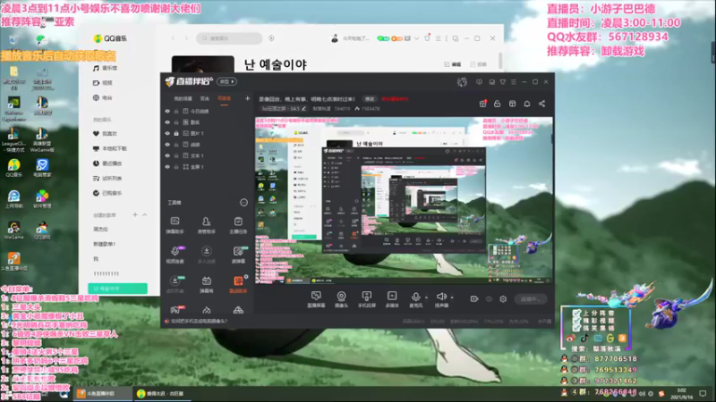The width and height of the screenshot is (716, 402).
Task: Open 主播任务 tool
Action: coord(238,225)
